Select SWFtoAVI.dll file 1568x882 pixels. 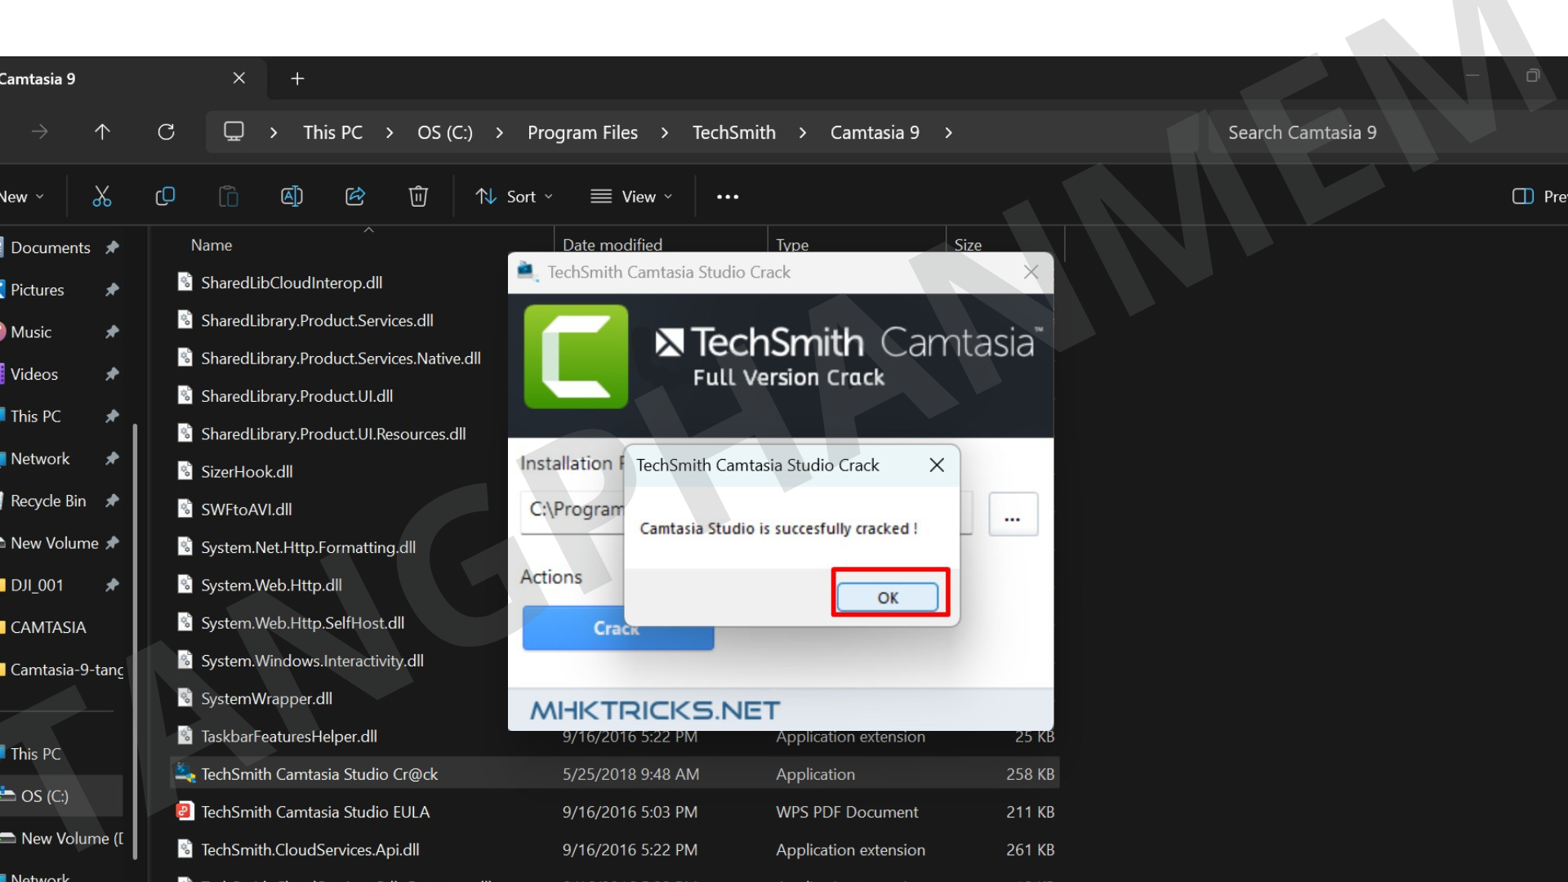(x=247, y=509)
